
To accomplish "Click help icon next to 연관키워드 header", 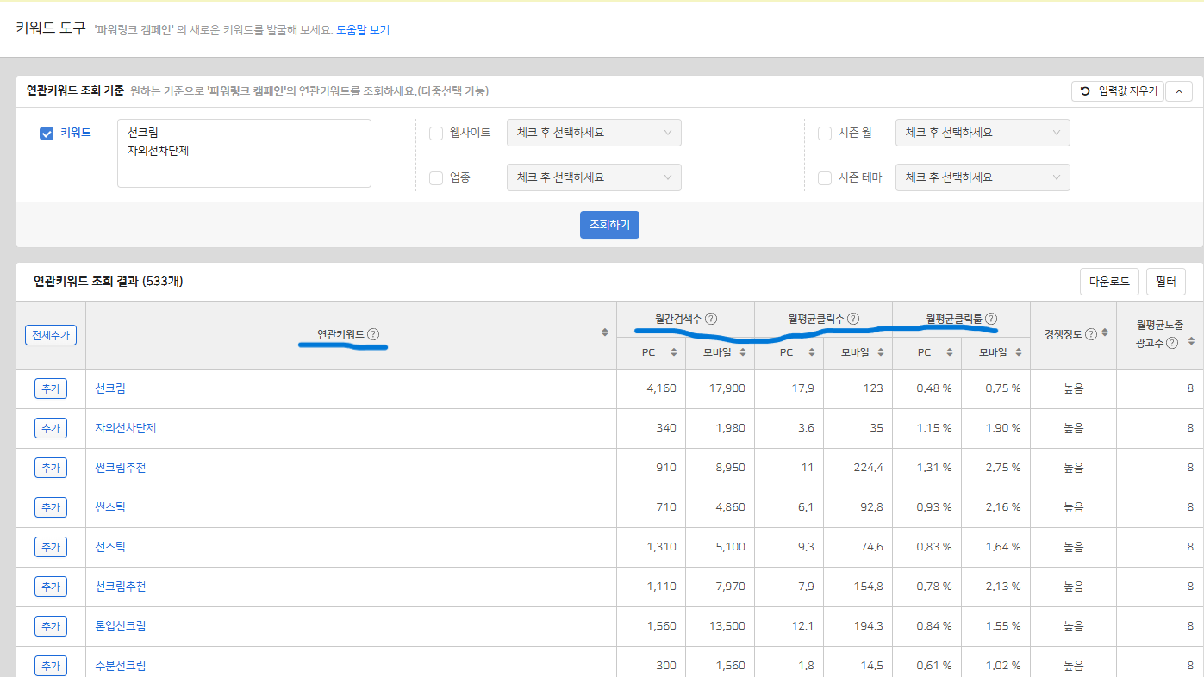I will pyautogui.click(x=373, y=334).
